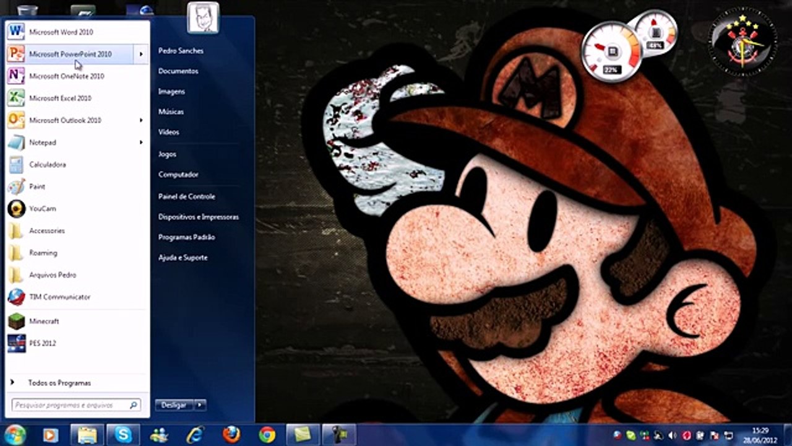Image resolution: width=792 pixels, height=446 pixels.
Task: Launch Paint from its palette icon
Action: (x=16, y=186)
